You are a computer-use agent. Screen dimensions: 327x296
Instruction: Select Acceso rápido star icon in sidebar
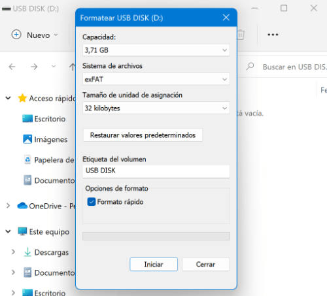click(22, 98)
